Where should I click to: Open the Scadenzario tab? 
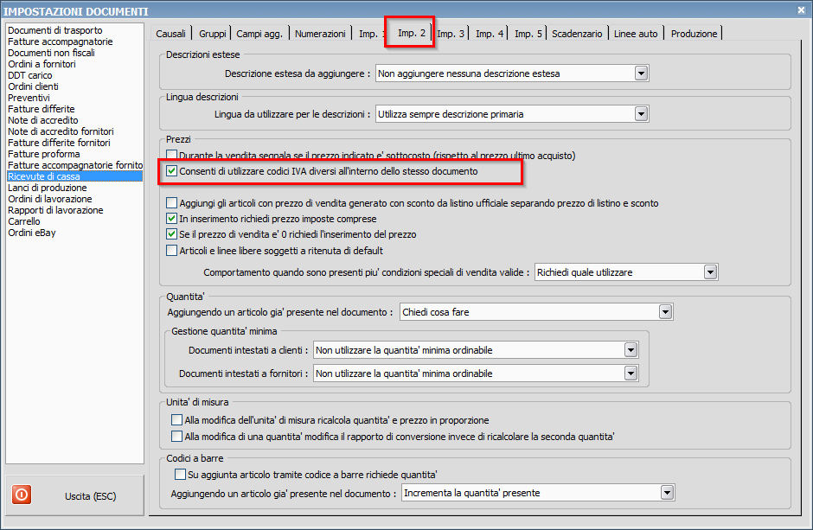[x=577, y=34]
